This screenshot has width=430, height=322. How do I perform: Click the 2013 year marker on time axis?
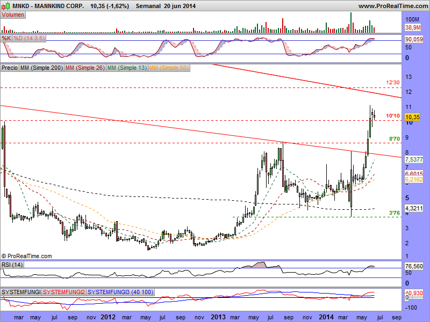pyautogui.click(x=218, y=317)
